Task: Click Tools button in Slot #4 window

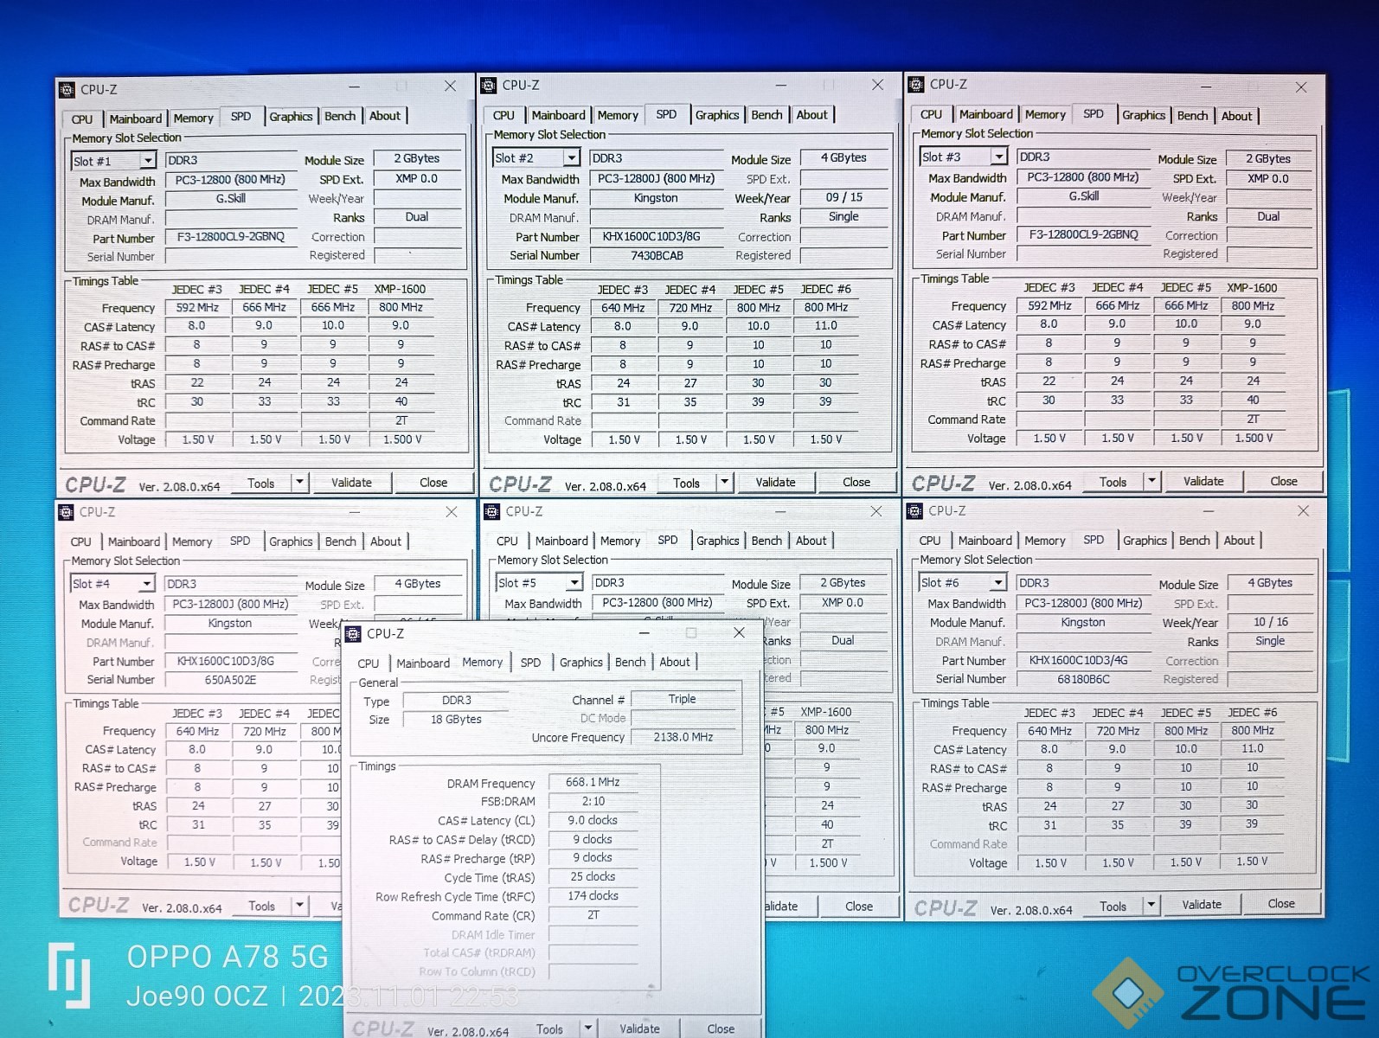Action: pos(261,907)
